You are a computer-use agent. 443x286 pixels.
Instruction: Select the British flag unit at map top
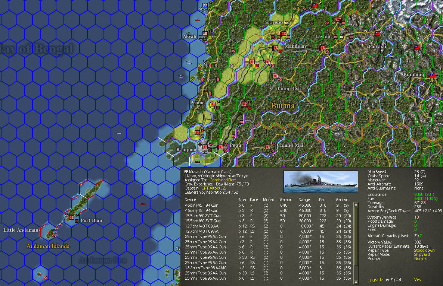pos(205,5)
